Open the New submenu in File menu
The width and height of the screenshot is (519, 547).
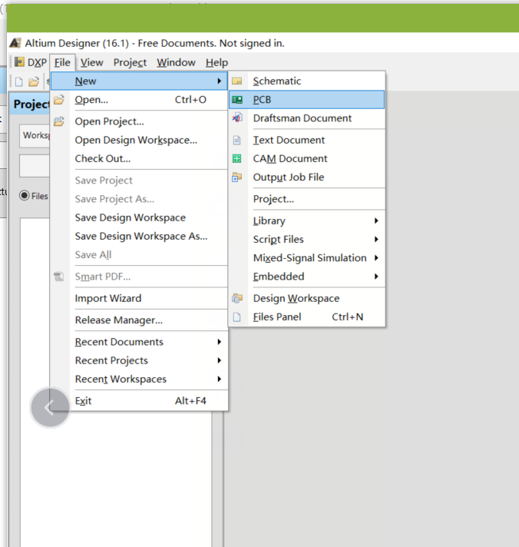click(x=140, y=81)
